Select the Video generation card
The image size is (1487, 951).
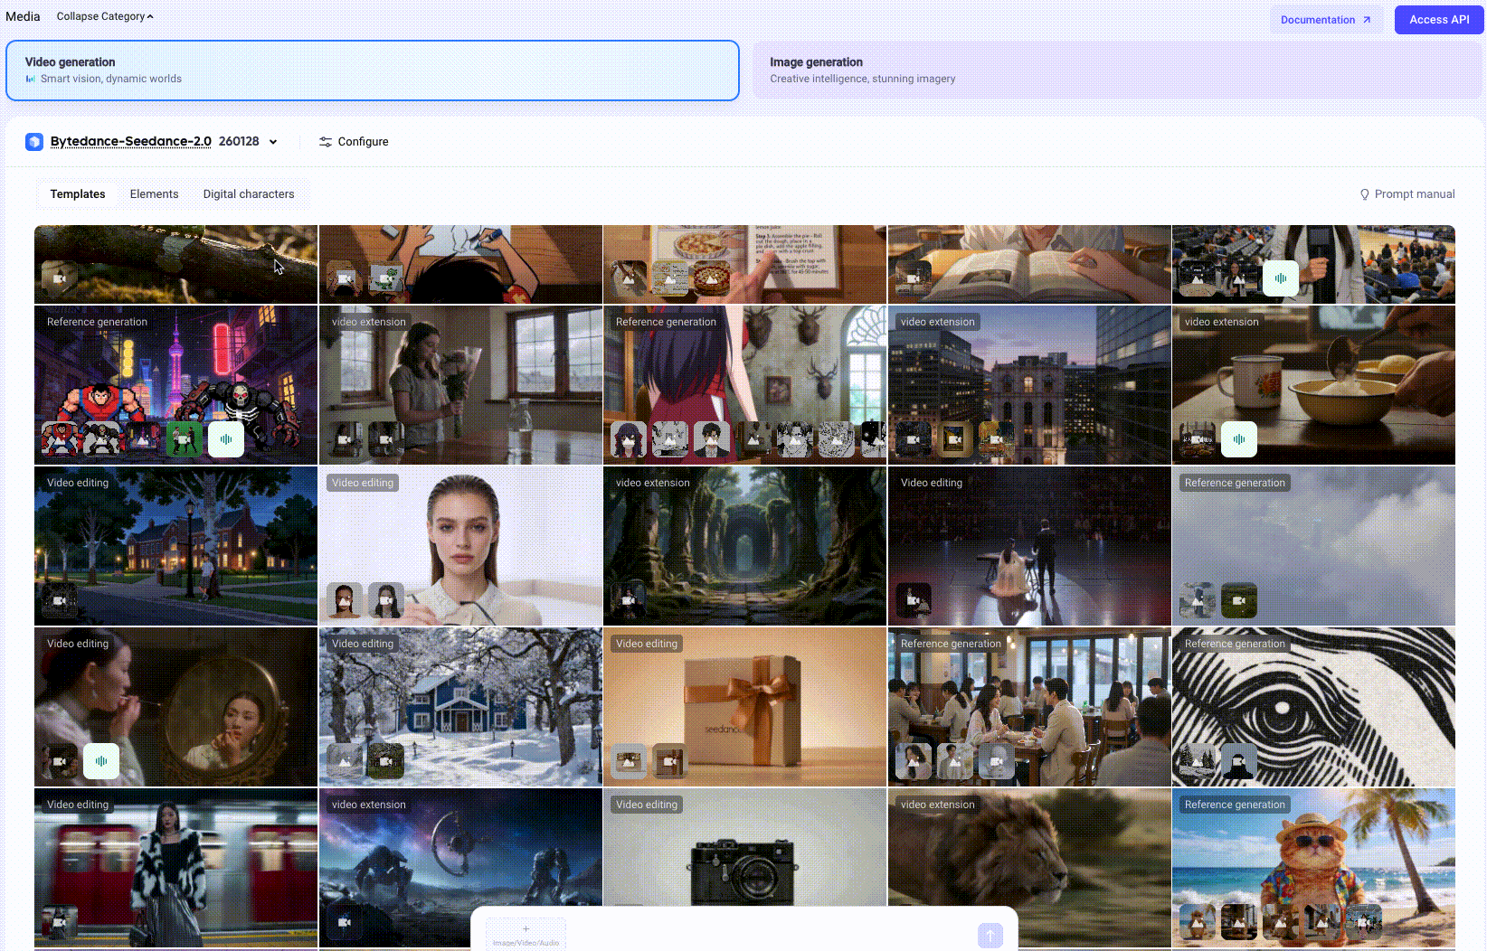(373, 71)
